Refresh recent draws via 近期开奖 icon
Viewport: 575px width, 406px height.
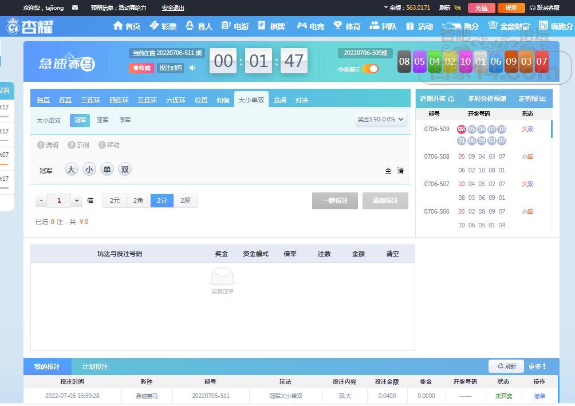[451, 98]
